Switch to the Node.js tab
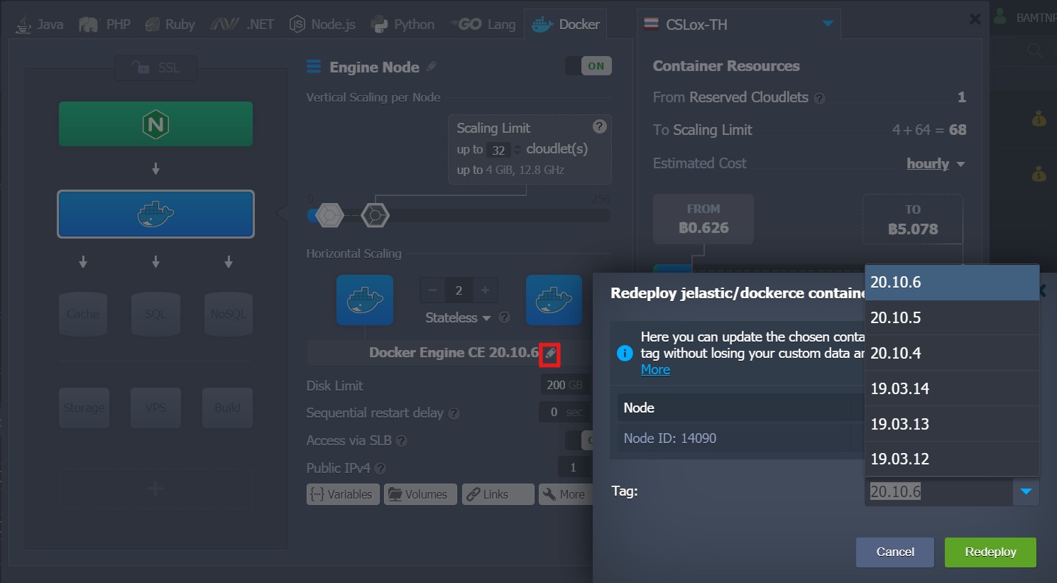Image resolution: width=1057 pixels, height=583 pixels. [x=322, y=24]
